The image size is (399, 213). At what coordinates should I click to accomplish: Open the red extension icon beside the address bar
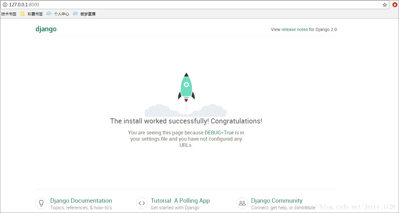pos(395,5)
